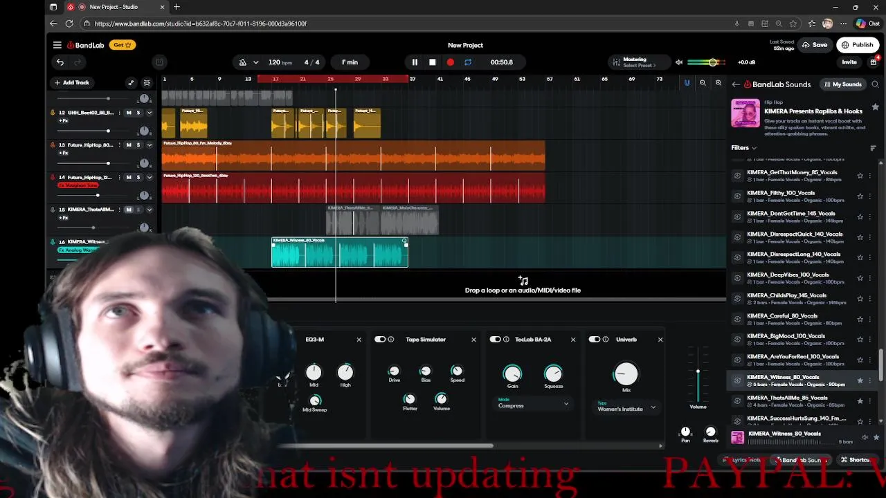
Task: Bypass the Tape Simulator effect toggle
Action: coord(379,340)
